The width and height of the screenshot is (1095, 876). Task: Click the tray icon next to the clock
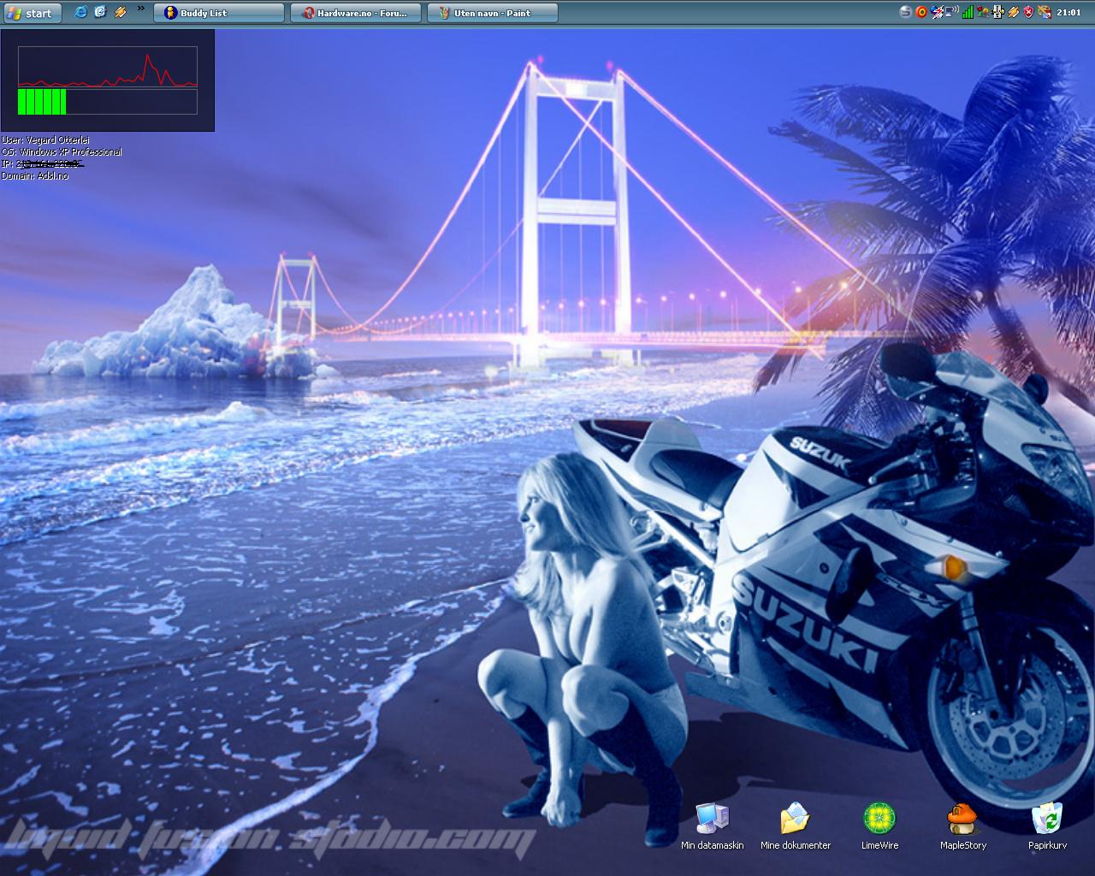[x=1045, y=12]
